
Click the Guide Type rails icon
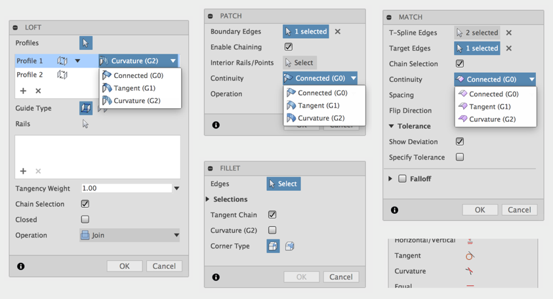click(x=86, y=108)
